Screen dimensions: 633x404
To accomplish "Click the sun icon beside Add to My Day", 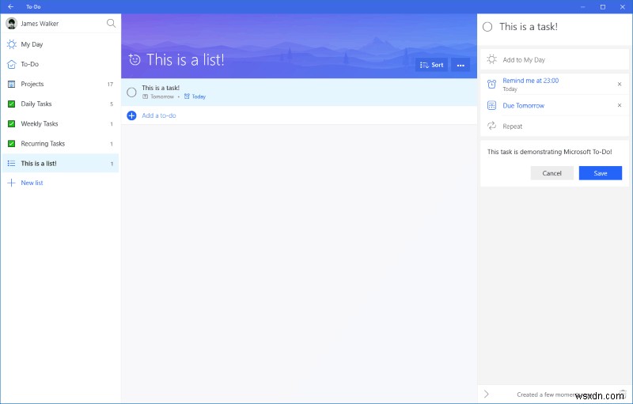I will click(x=491, y=59).
